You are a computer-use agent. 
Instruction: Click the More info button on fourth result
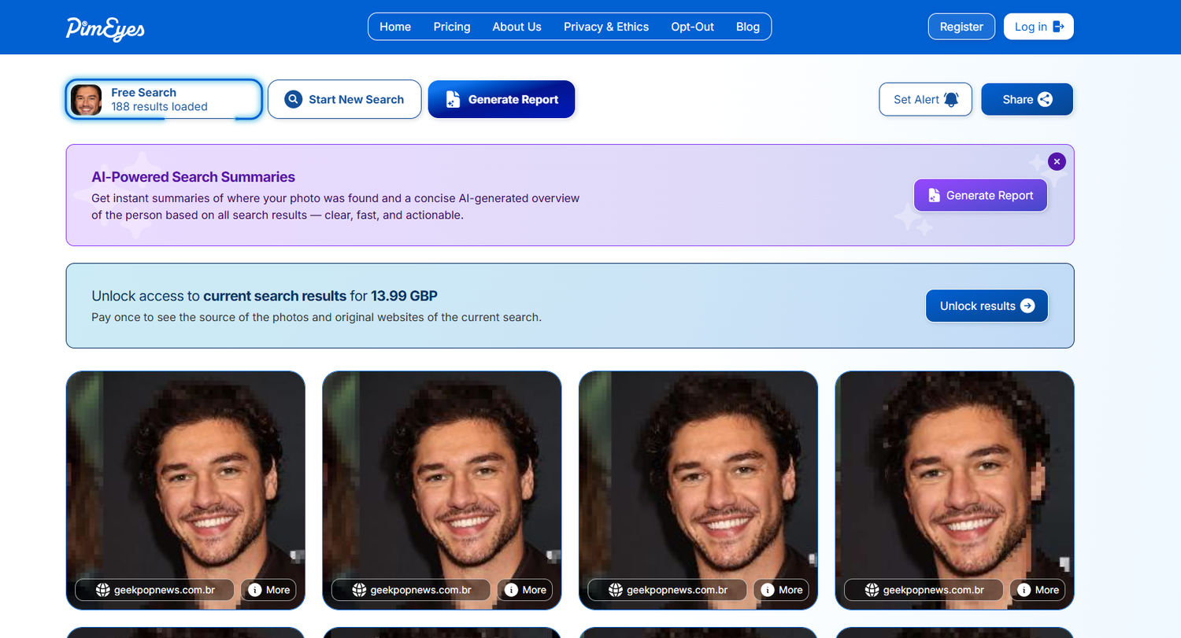point(1037,590)
